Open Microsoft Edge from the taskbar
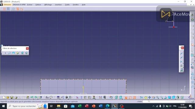This screenshot has height=109, width=195. (108, 106)
